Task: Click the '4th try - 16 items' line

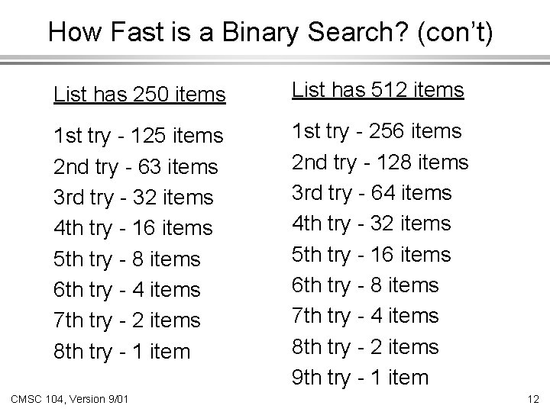Action: tap(133, 228)
